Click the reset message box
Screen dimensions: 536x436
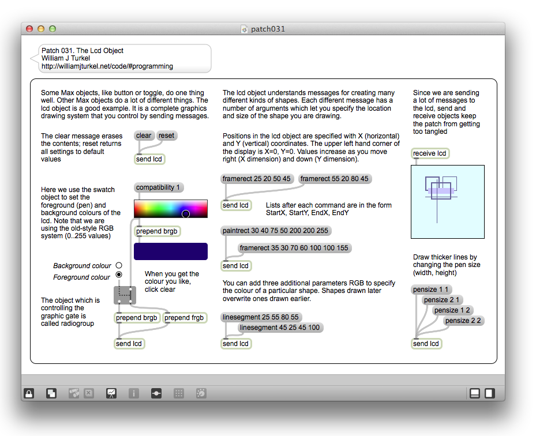tap(166, 136)
